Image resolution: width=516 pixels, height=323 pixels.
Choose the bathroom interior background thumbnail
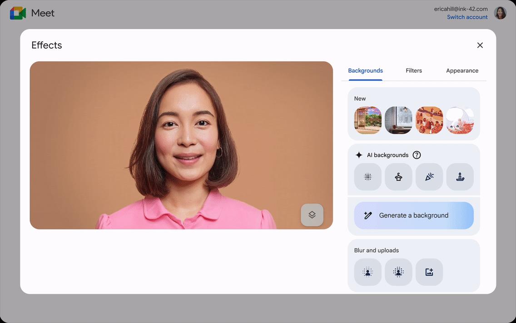pos(398,120)
